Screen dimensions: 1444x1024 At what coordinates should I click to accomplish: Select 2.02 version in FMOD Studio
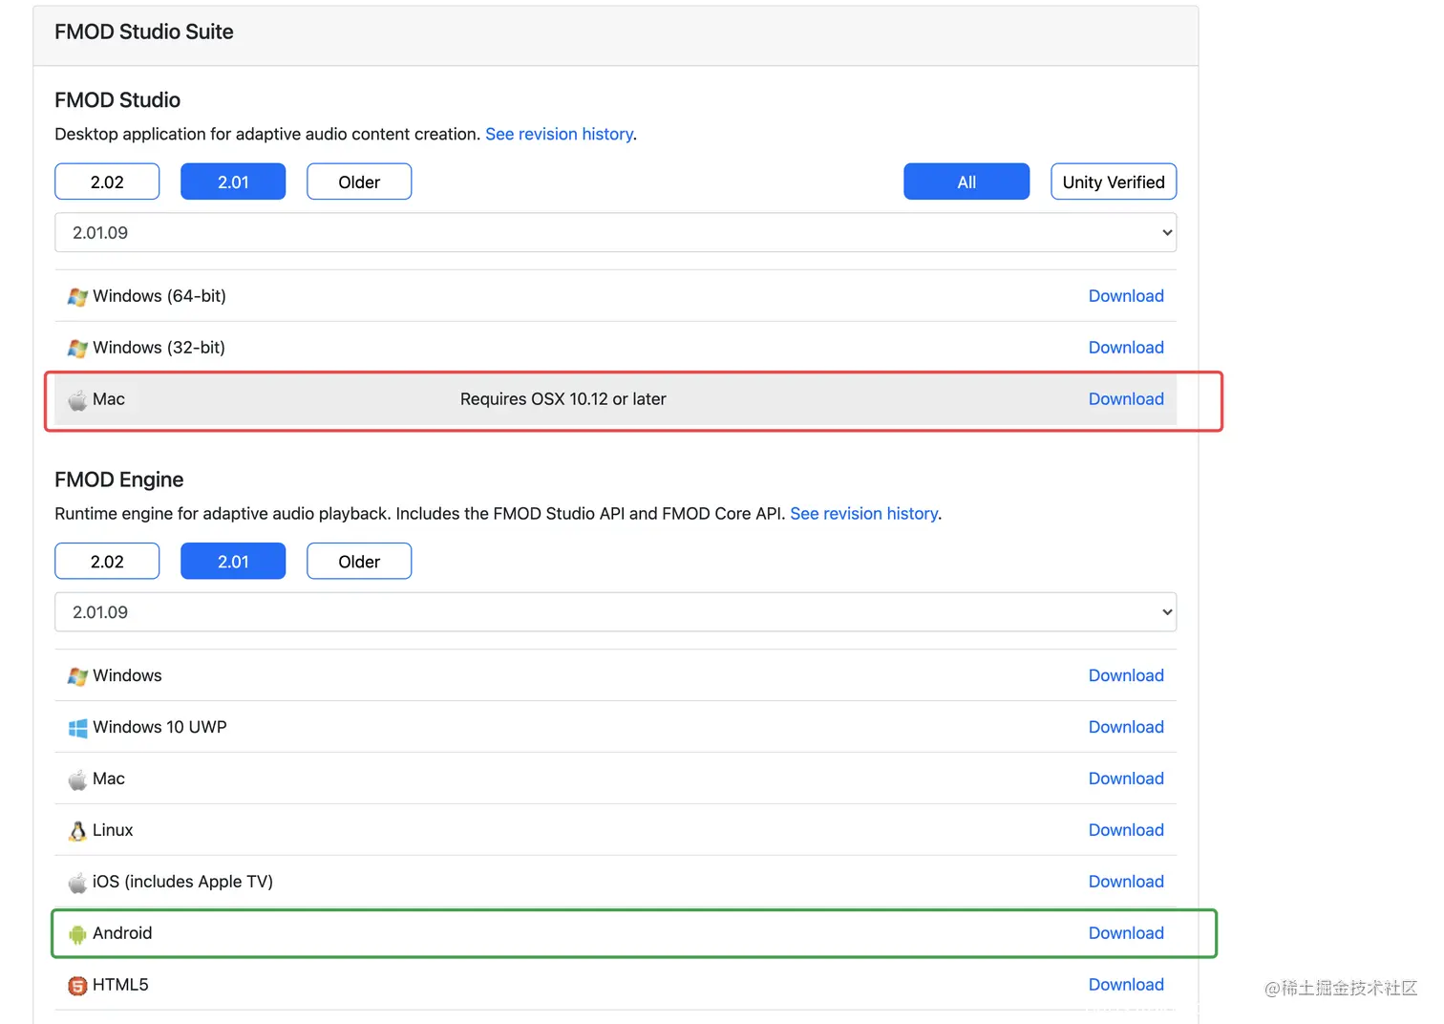(x=107, y=181)
